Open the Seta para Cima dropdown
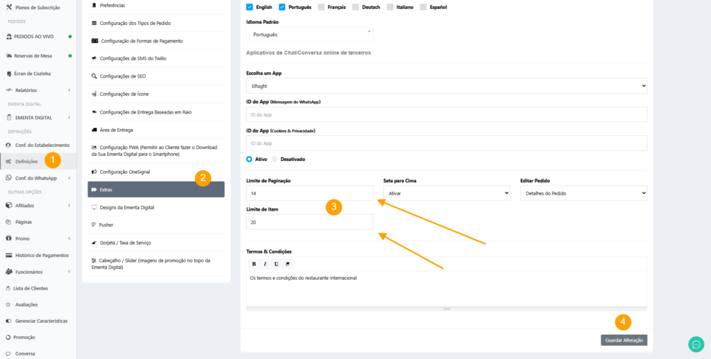 coord(446,193)
